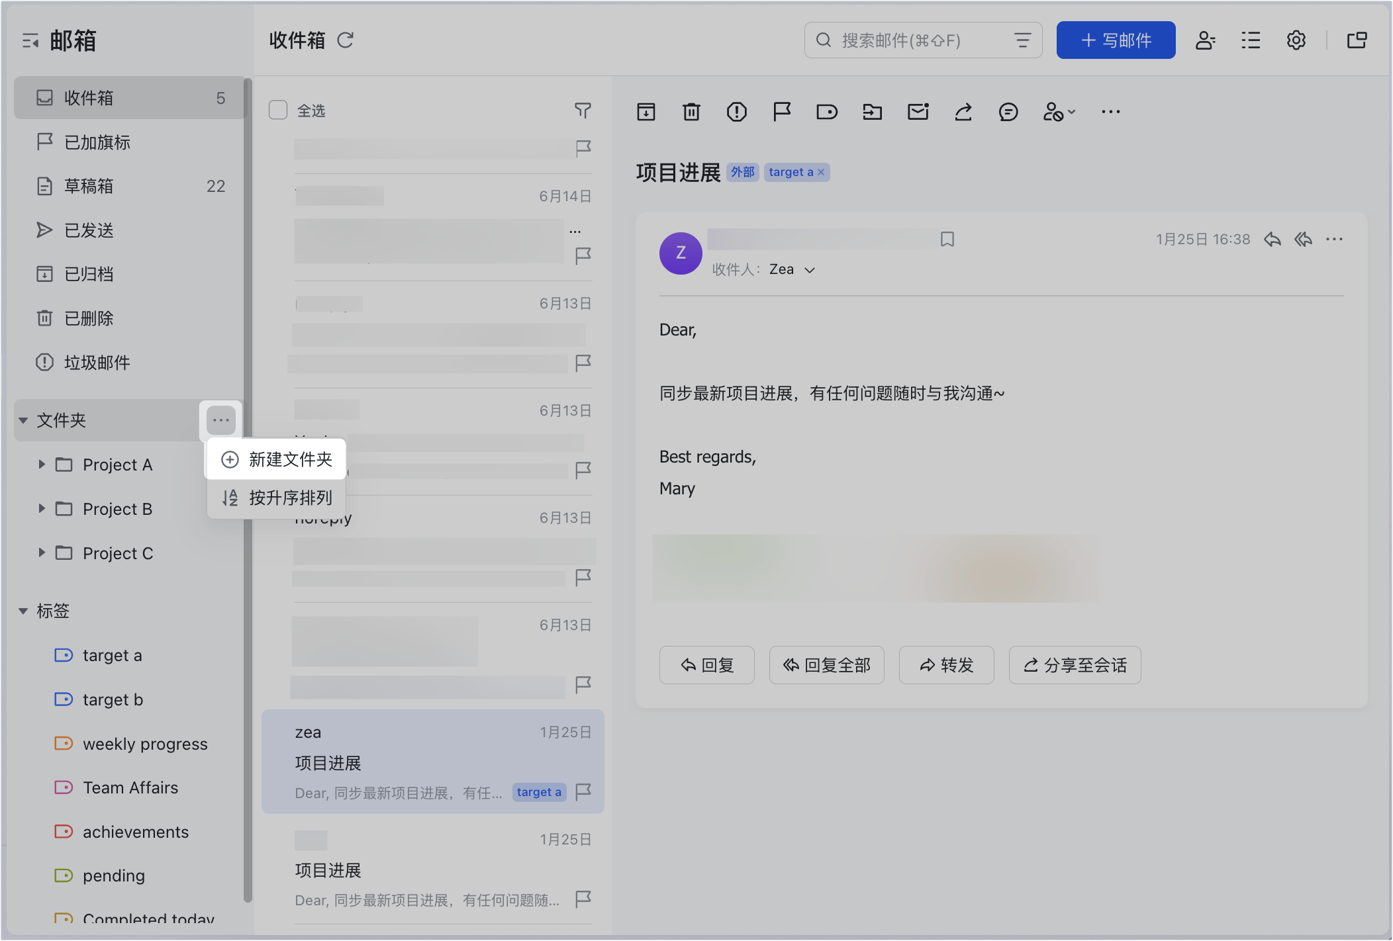Screen dimensions: 1393x941
Task: Click the folder section more options button
Action: [x=221, y=420]
